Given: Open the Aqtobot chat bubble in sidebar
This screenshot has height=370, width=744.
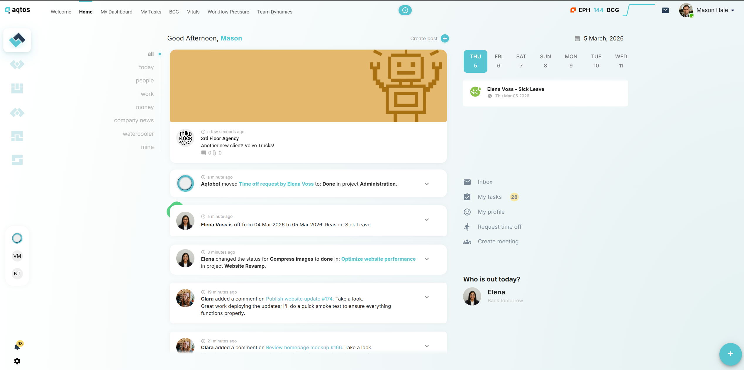Looking at the screenshot, I should click(x=17, y=238).
